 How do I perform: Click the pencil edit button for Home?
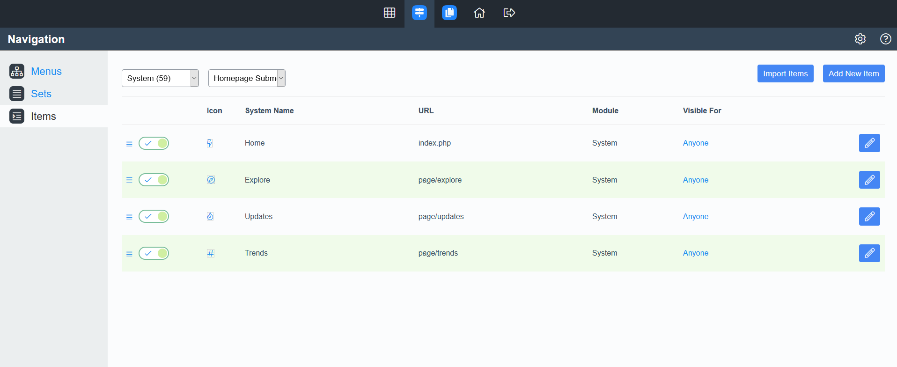pos(869,143)
